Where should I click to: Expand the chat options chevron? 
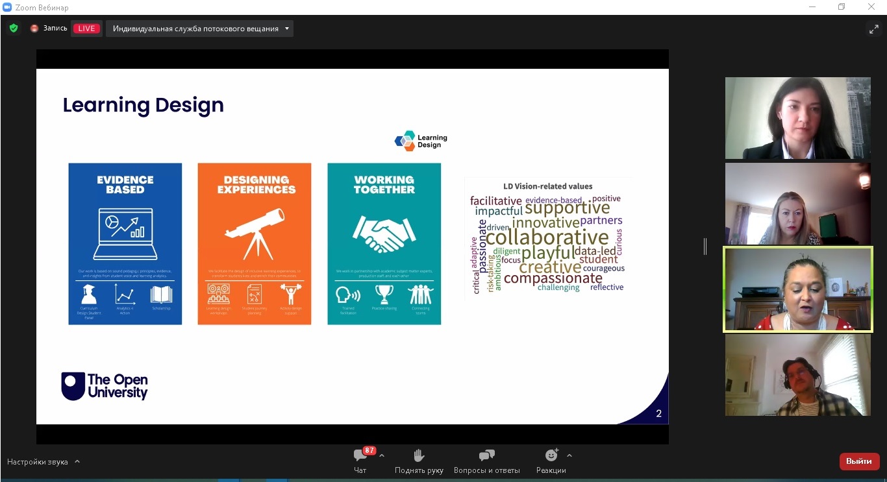(382, 455)
